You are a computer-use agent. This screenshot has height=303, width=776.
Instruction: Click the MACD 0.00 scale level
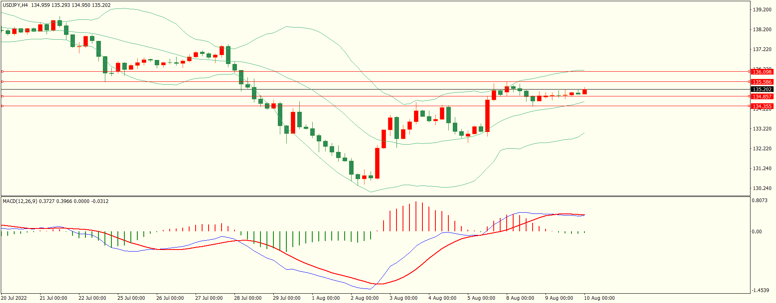tap(757, 232)
